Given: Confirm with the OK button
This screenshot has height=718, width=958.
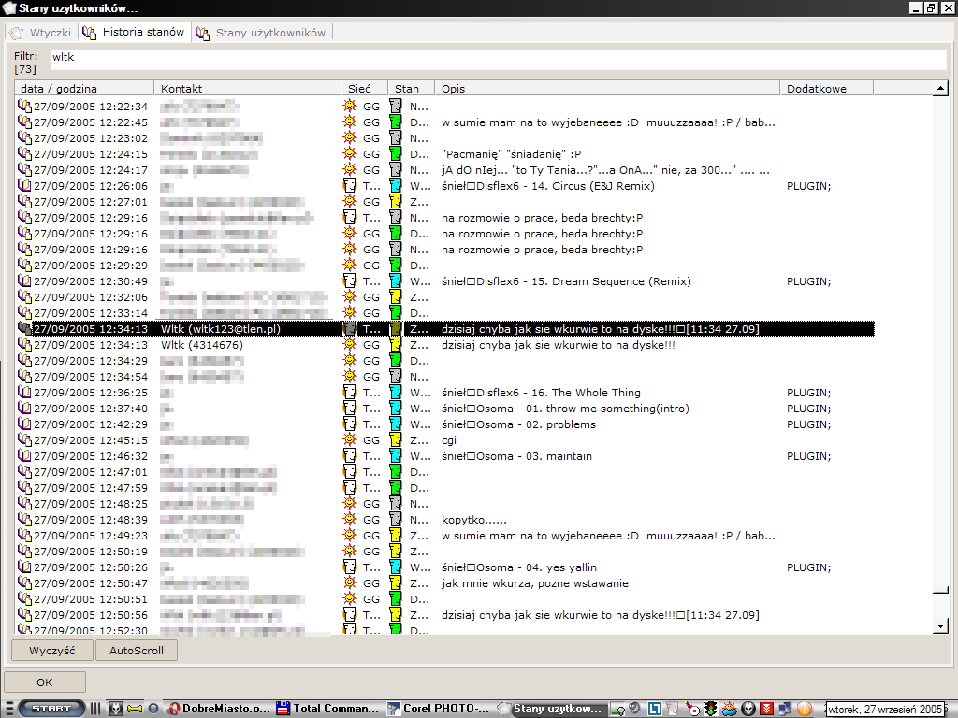Looking at the screenshot, I should point(45,682).
